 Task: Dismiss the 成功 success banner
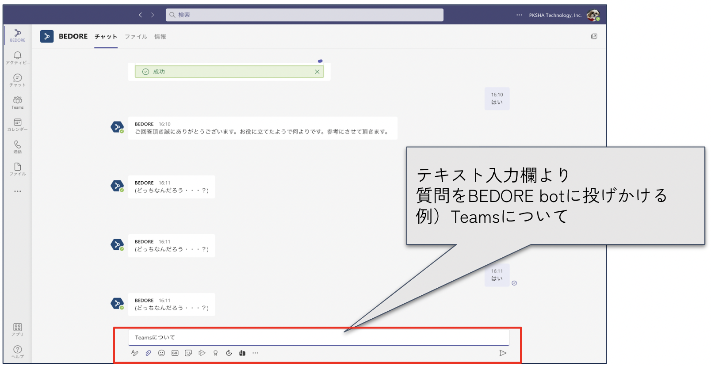pyautogui.click(x=317, y=72)
